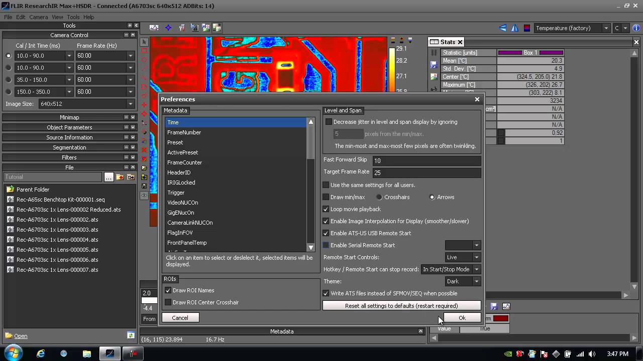Select the Arrows radio option
643x361 pixels.
[x=432, y=197]
